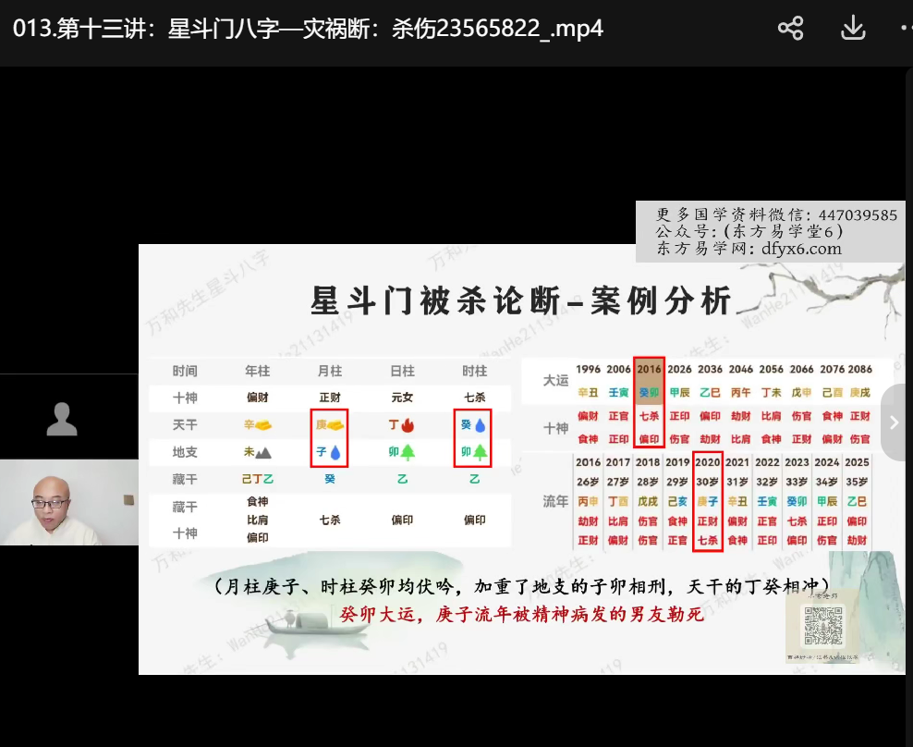
Task: Open the more options menu at top right
Action: (905, 29)
